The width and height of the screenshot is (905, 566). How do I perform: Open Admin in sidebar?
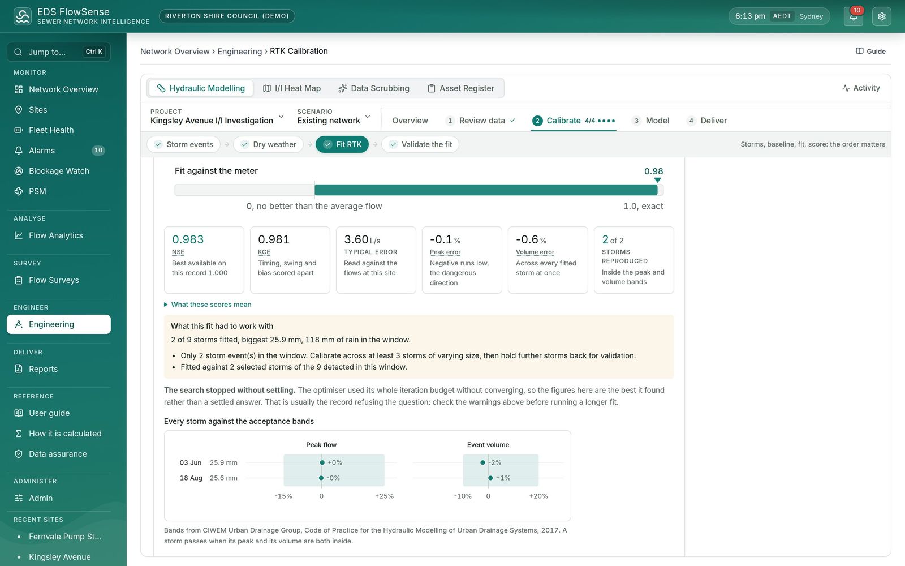coord(59,498)
